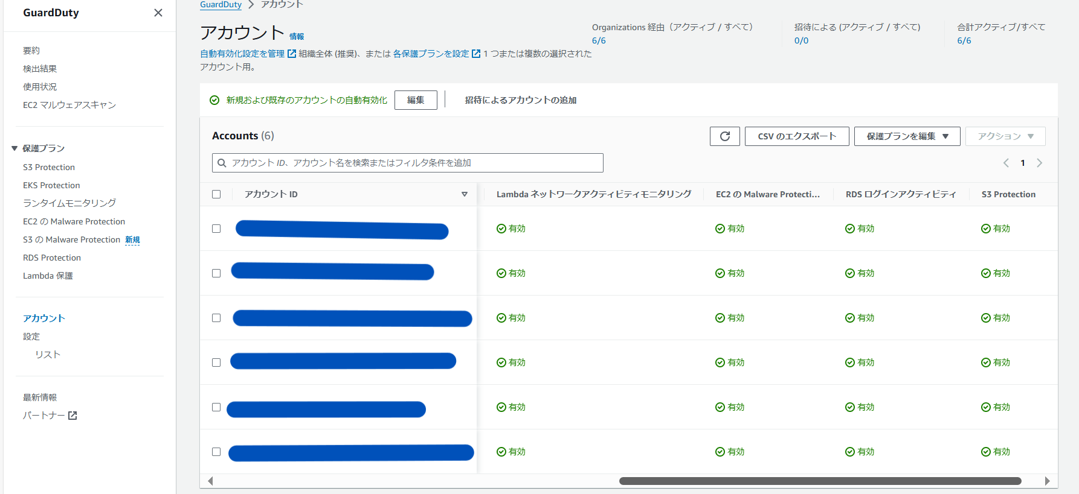Click the account search filter field
This screenshot has height=494, width=1079.
tap(408, 163)
